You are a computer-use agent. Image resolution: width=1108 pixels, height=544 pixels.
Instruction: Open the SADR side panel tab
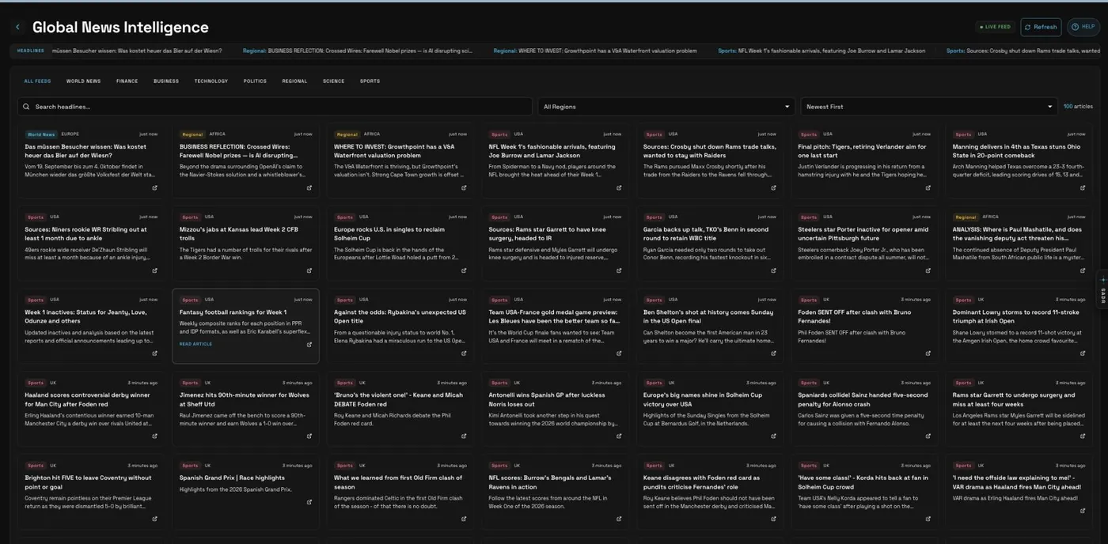coord(1103,290)
